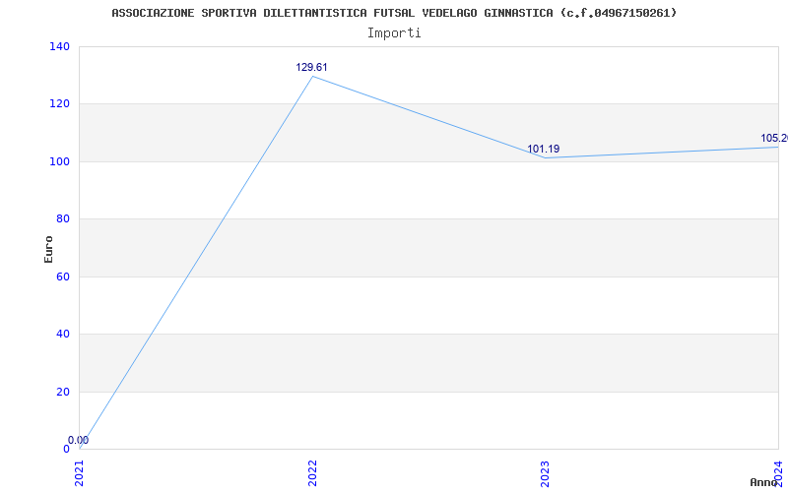Screen dimensions: 788x492
Task: Click the 2023 x-axis year label
Action: (x=546, y=473)
